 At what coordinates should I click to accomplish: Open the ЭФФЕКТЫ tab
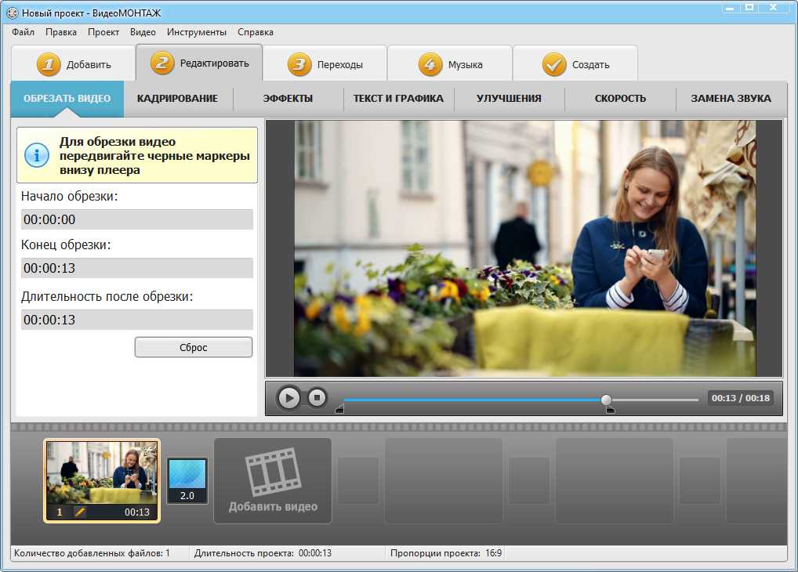288,99
